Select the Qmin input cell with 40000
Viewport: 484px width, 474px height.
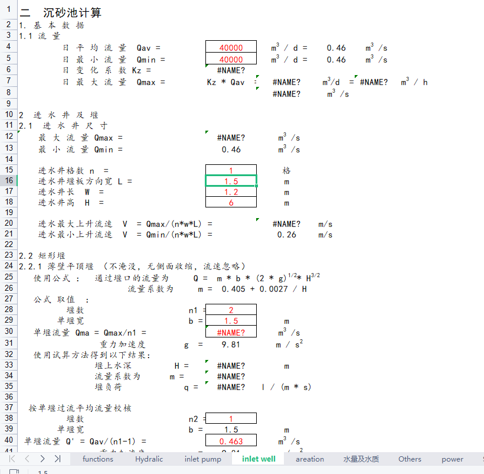click(231, 59)
